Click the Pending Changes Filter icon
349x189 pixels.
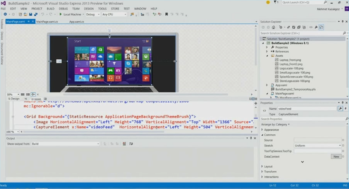(x=281, y=27)
